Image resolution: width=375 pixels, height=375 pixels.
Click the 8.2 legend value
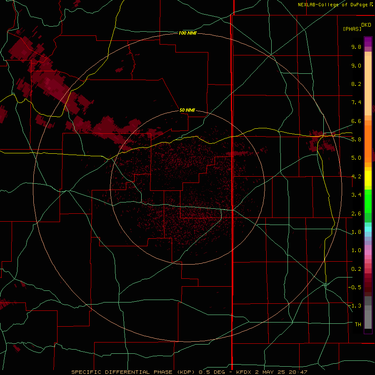click(x=356, y=84)
